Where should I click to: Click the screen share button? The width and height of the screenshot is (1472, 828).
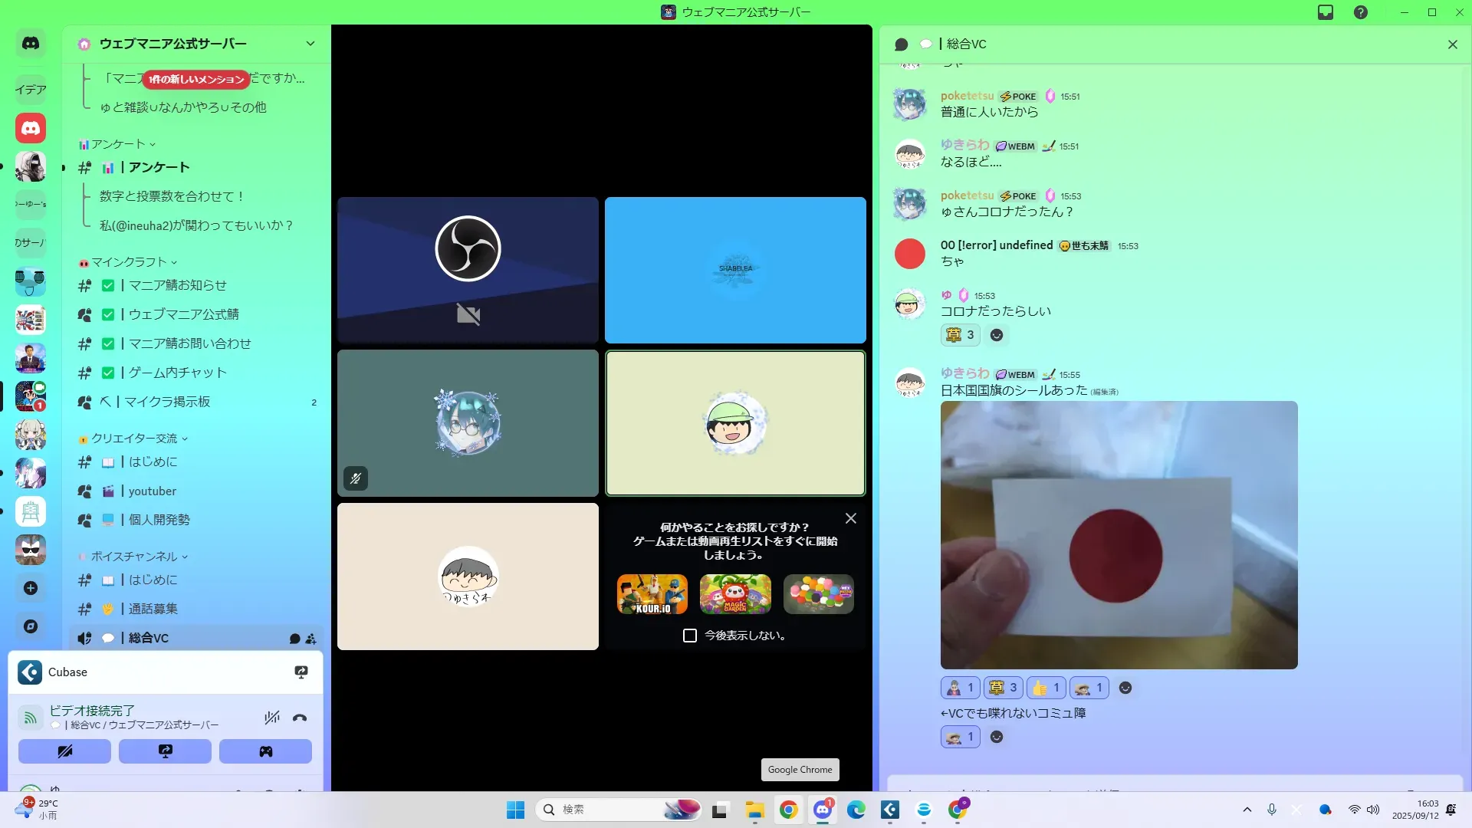pyautogui.click(x=165, y=751)
